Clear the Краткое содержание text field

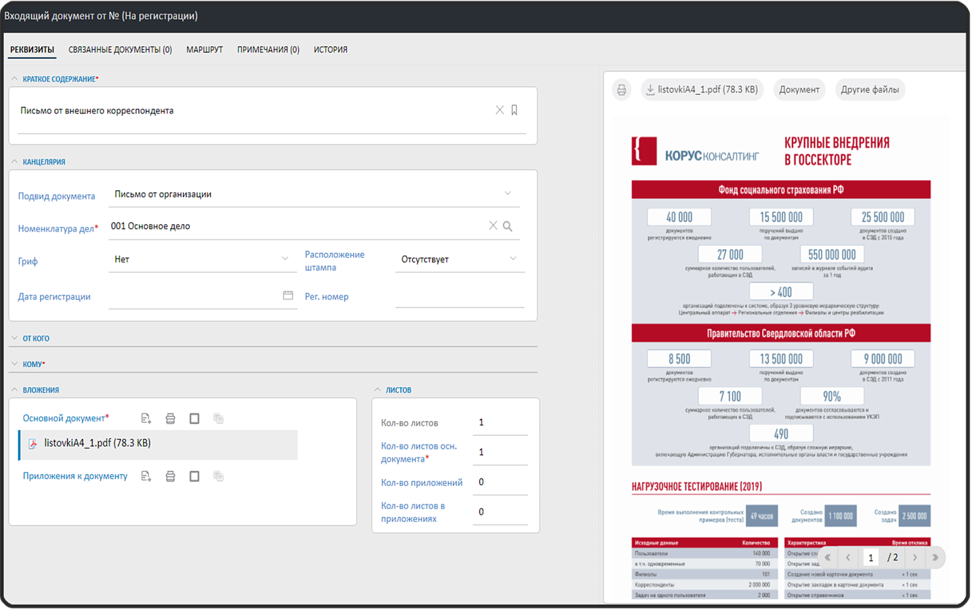tap(499, 110)
